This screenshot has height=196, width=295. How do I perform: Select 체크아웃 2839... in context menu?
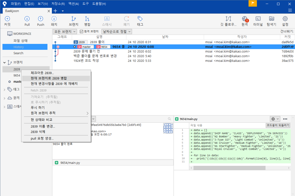tap(56, 73)
